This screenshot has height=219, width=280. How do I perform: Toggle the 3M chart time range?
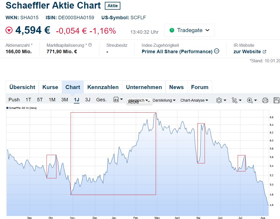(x=64, y=99)
